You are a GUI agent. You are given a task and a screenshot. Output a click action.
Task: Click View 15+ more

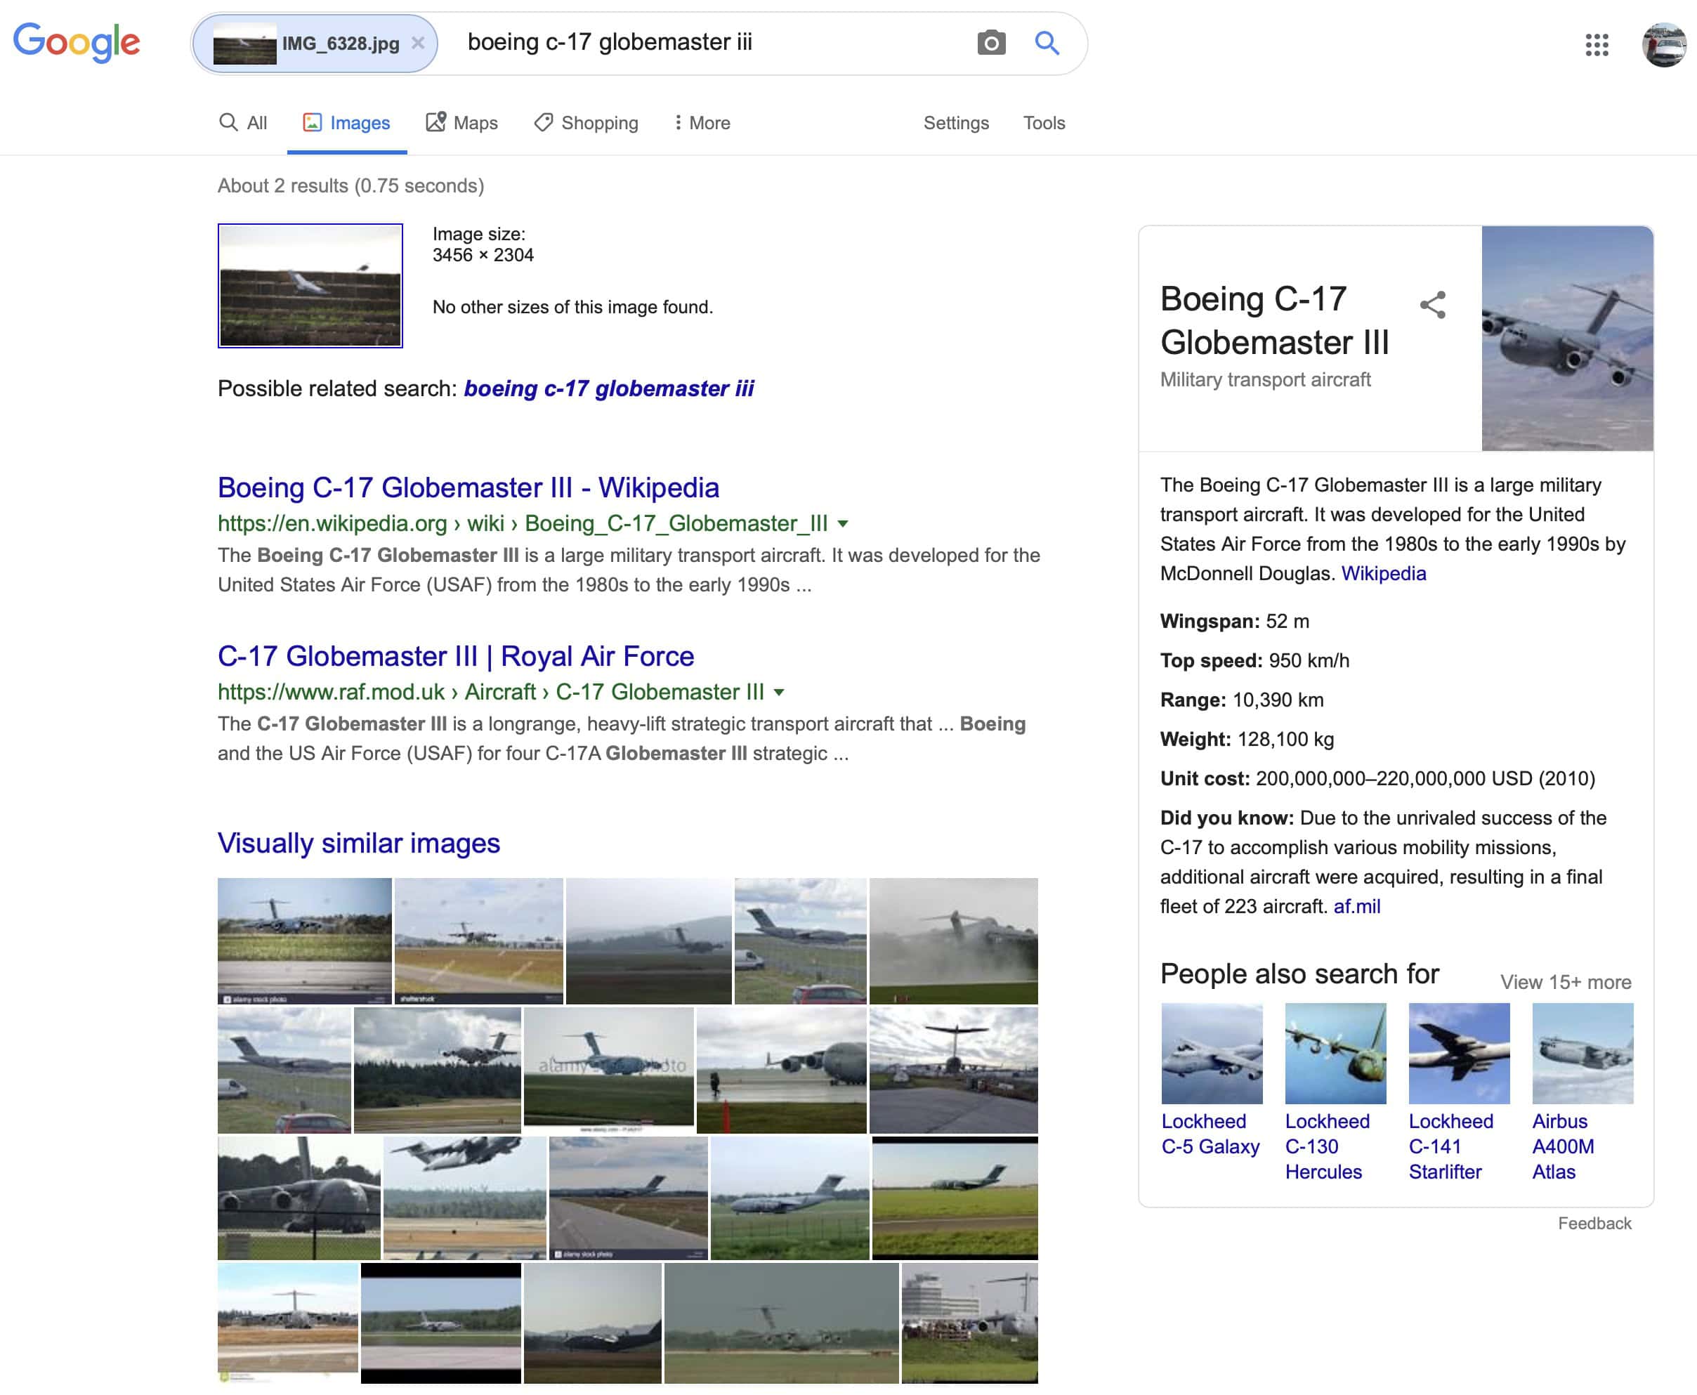[x=1565, y=982]
